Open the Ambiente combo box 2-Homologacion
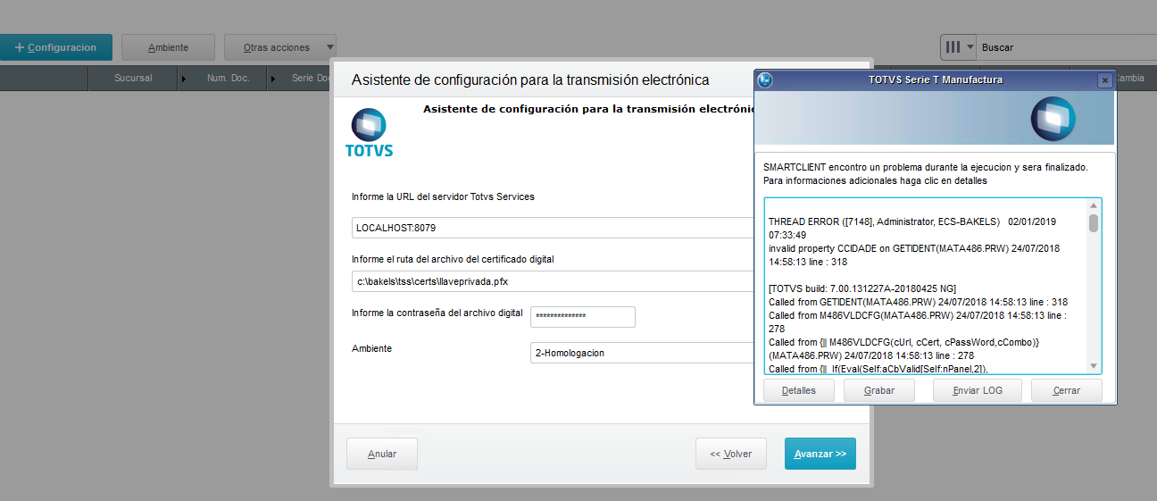 tap(642, 353)
